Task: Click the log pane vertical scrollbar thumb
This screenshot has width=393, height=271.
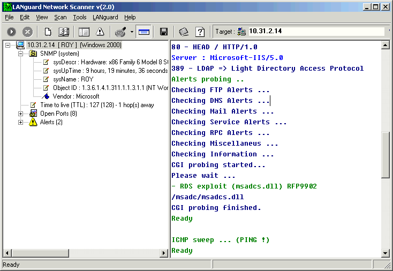Action: pyautogui.click(x=385, y=155)
